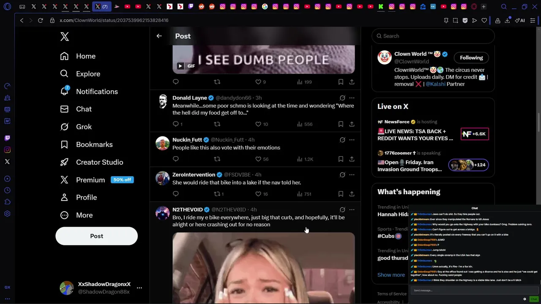Open more options on N2THEVOID's post

(352, 209)
